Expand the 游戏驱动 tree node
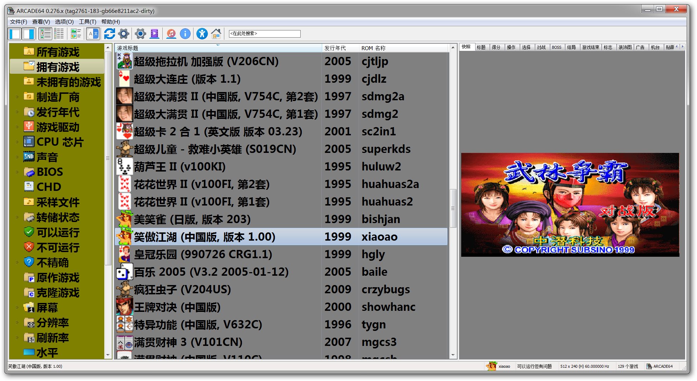 (x=17, y=127)
